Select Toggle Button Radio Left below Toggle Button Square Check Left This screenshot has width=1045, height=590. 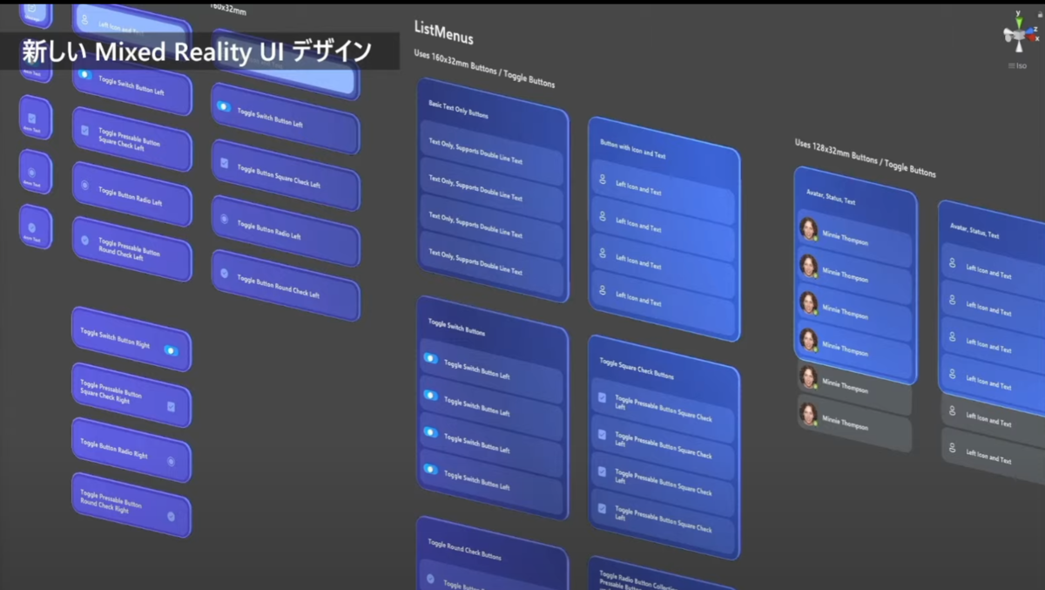click(x=286, y=230)
